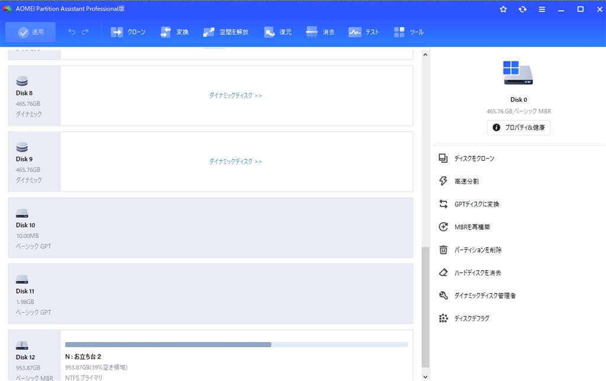Click the Rebuild MBR (MBRを再構築) icon
606x381 pixels.
pyautogui.click(x=443, y=227)
